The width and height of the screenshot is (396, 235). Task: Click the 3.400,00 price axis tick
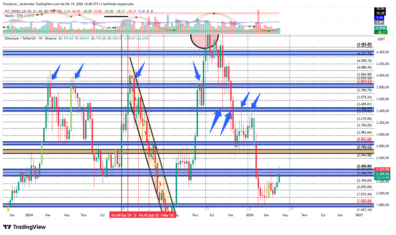[382, 111]
